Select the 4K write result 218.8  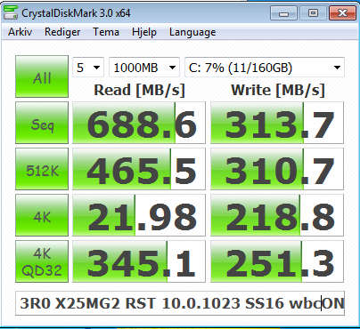pos(277,215)
